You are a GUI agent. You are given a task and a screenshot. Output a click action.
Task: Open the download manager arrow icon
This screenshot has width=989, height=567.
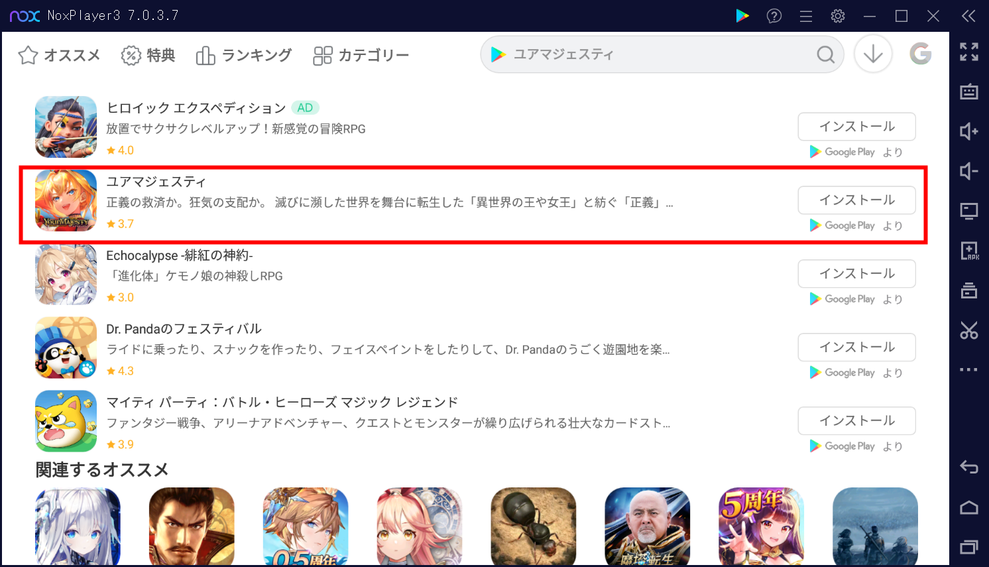coord(873,54)
